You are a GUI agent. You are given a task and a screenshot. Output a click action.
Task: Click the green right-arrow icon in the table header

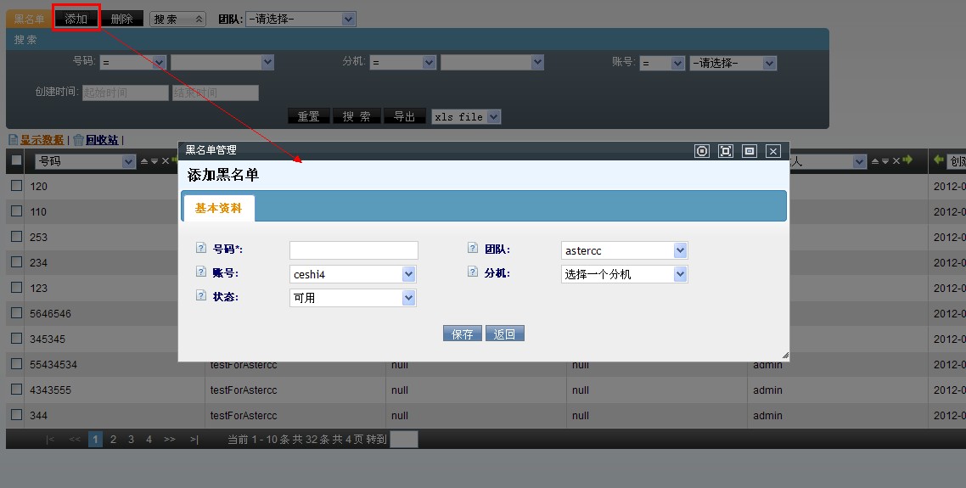[907, 160]
